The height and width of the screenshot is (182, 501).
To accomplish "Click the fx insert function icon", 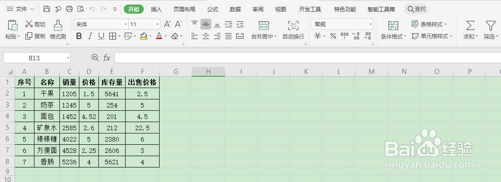I will click(107, 58).
